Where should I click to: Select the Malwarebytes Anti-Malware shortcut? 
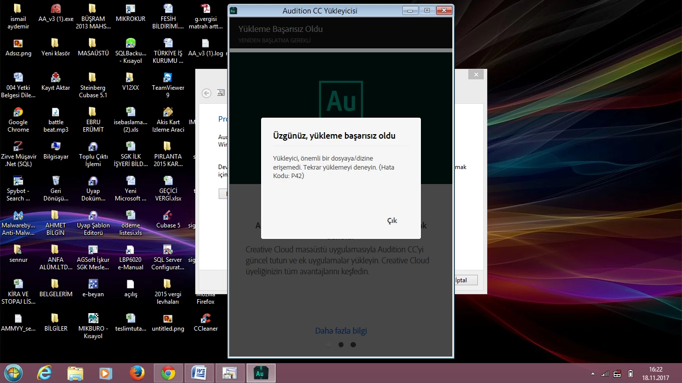click(18, 223)
